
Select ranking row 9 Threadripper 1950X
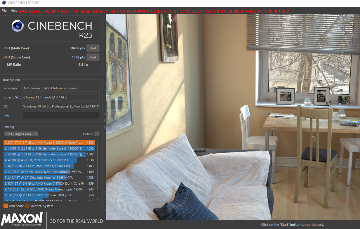(x=49, y=189)
